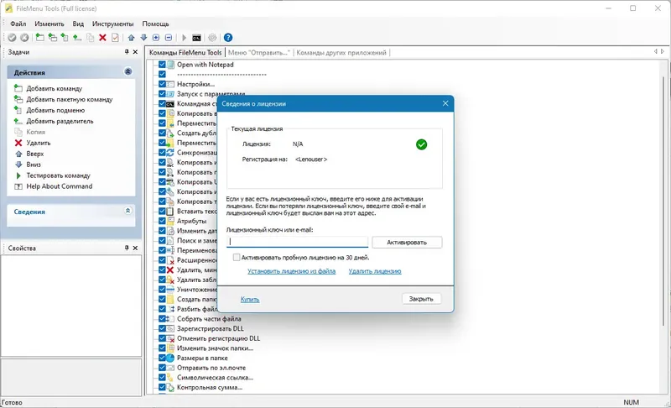Click the add separator toolbar icon
The height and width of the screenshot is (408, 671).
click(77, 38)
